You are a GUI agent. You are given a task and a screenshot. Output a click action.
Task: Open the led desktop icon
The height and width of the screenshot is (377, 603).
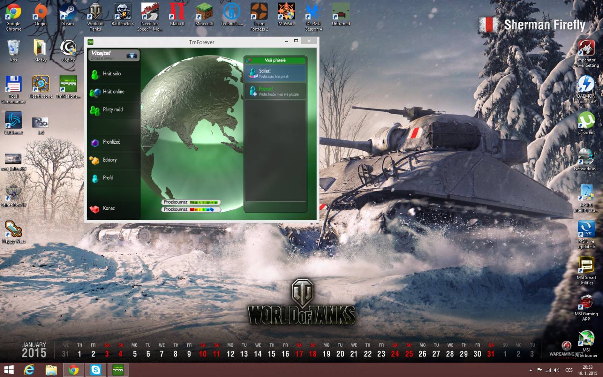tap(41, 126)
